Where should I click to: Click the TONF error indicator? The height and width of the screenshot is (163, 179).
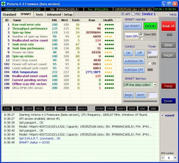click(111, 108)
